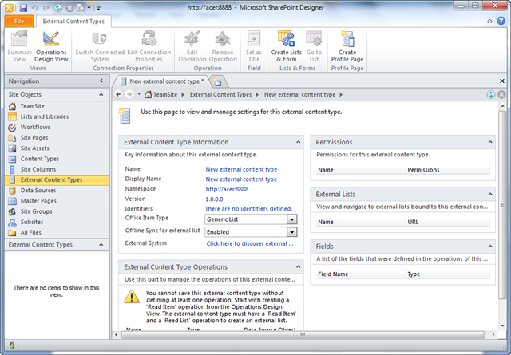Open Operations Design View

(x=51, y=46)
